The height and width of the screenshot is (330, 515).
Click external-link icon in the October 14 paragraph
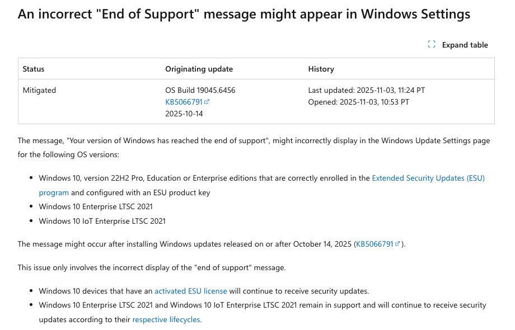(x=398, y=244)
